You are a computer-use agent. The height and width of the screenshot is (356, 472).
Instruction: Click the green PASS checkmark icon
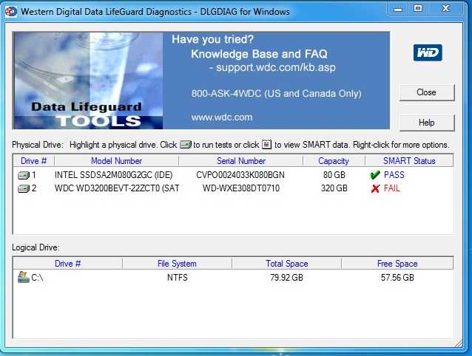click(375, 175)
